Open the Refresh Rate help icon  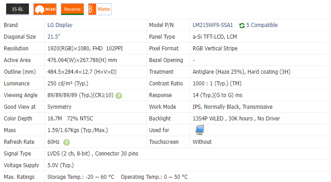67,142
